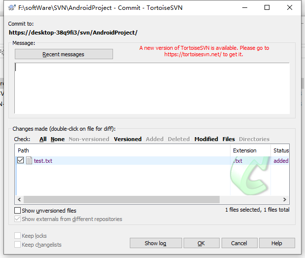Check only Modified files
This screenshot has height=258, width=305.
[x=206, y=139]
